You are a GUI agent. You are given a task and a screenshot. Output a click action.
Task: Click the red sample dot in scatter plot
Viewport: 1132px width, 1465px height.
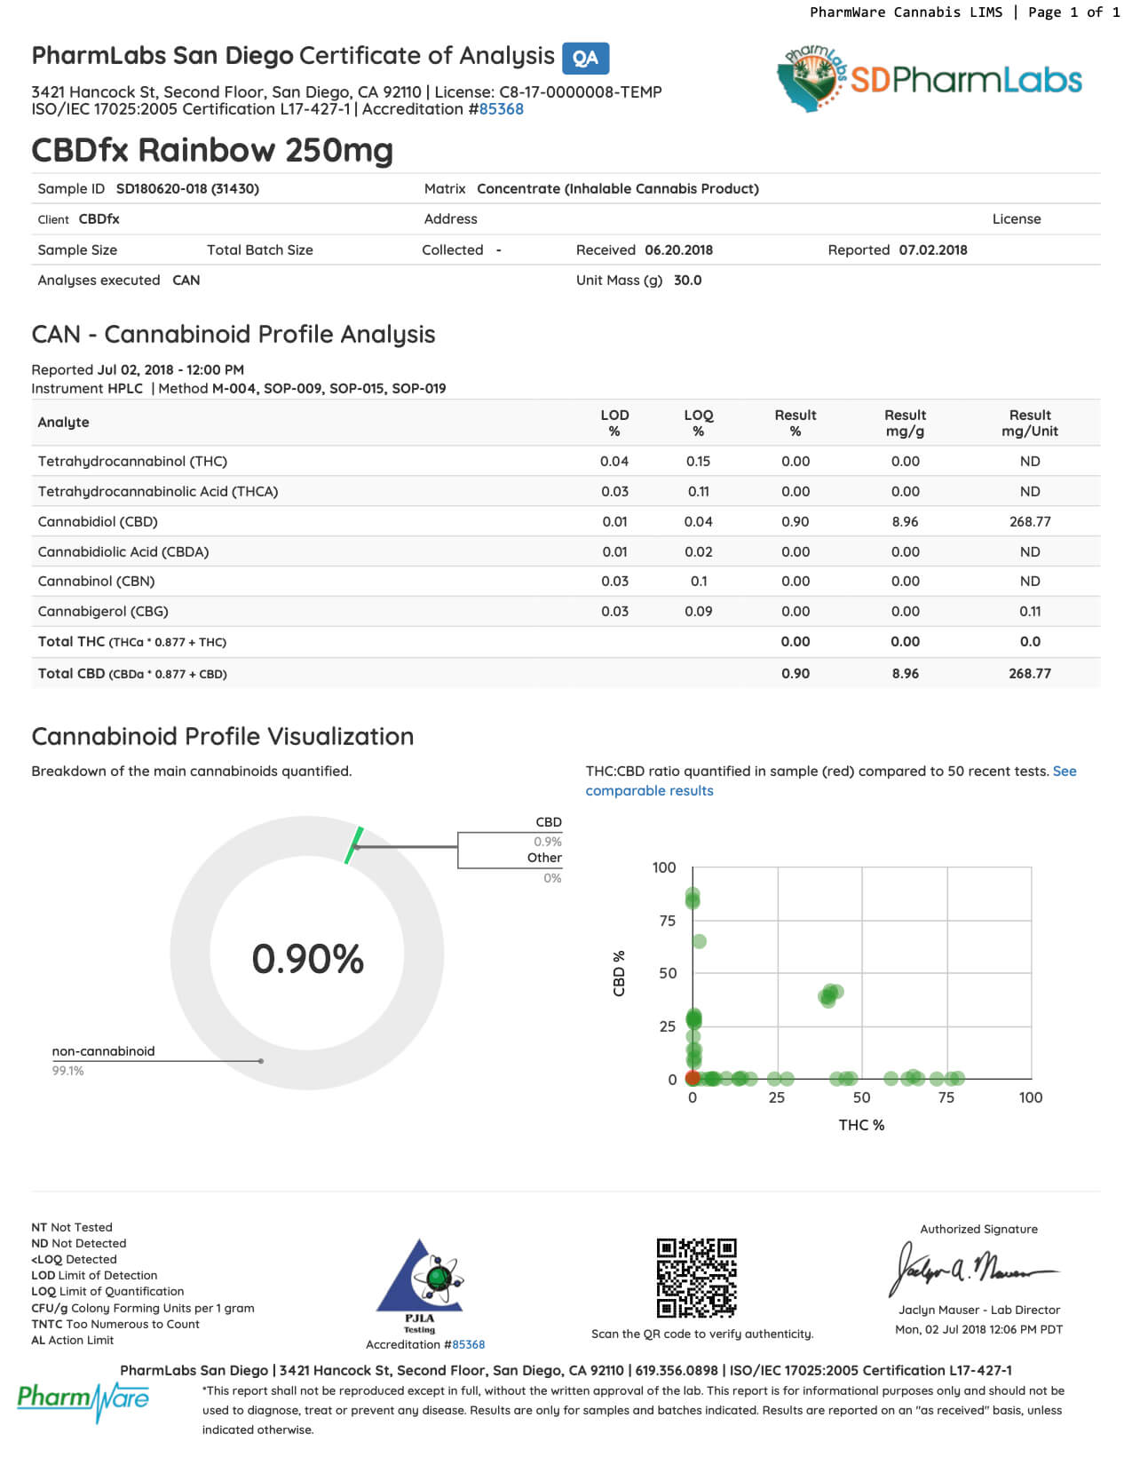click(x=693, y=1078)
